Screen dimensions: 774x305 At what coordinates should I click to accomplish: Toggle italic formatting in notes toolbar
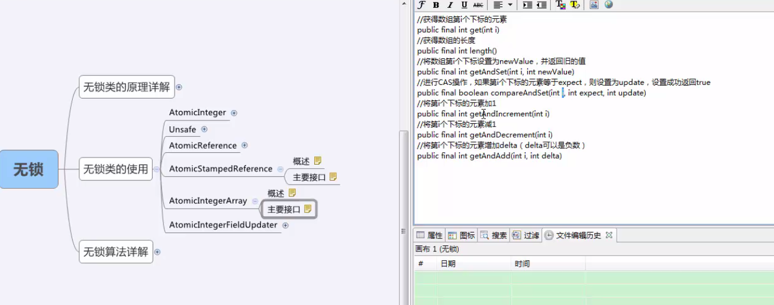pyautogui.click(x=450, y=5)
